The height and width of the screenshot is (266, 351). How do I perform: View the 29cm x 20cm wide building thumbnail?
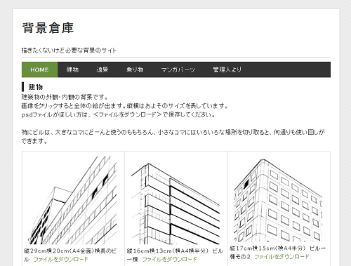(x=73, y=200)
